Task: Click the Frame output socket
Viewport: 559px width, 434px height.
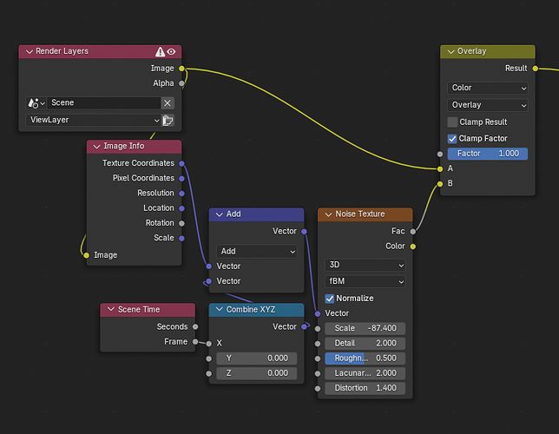Action: [195, 342]
